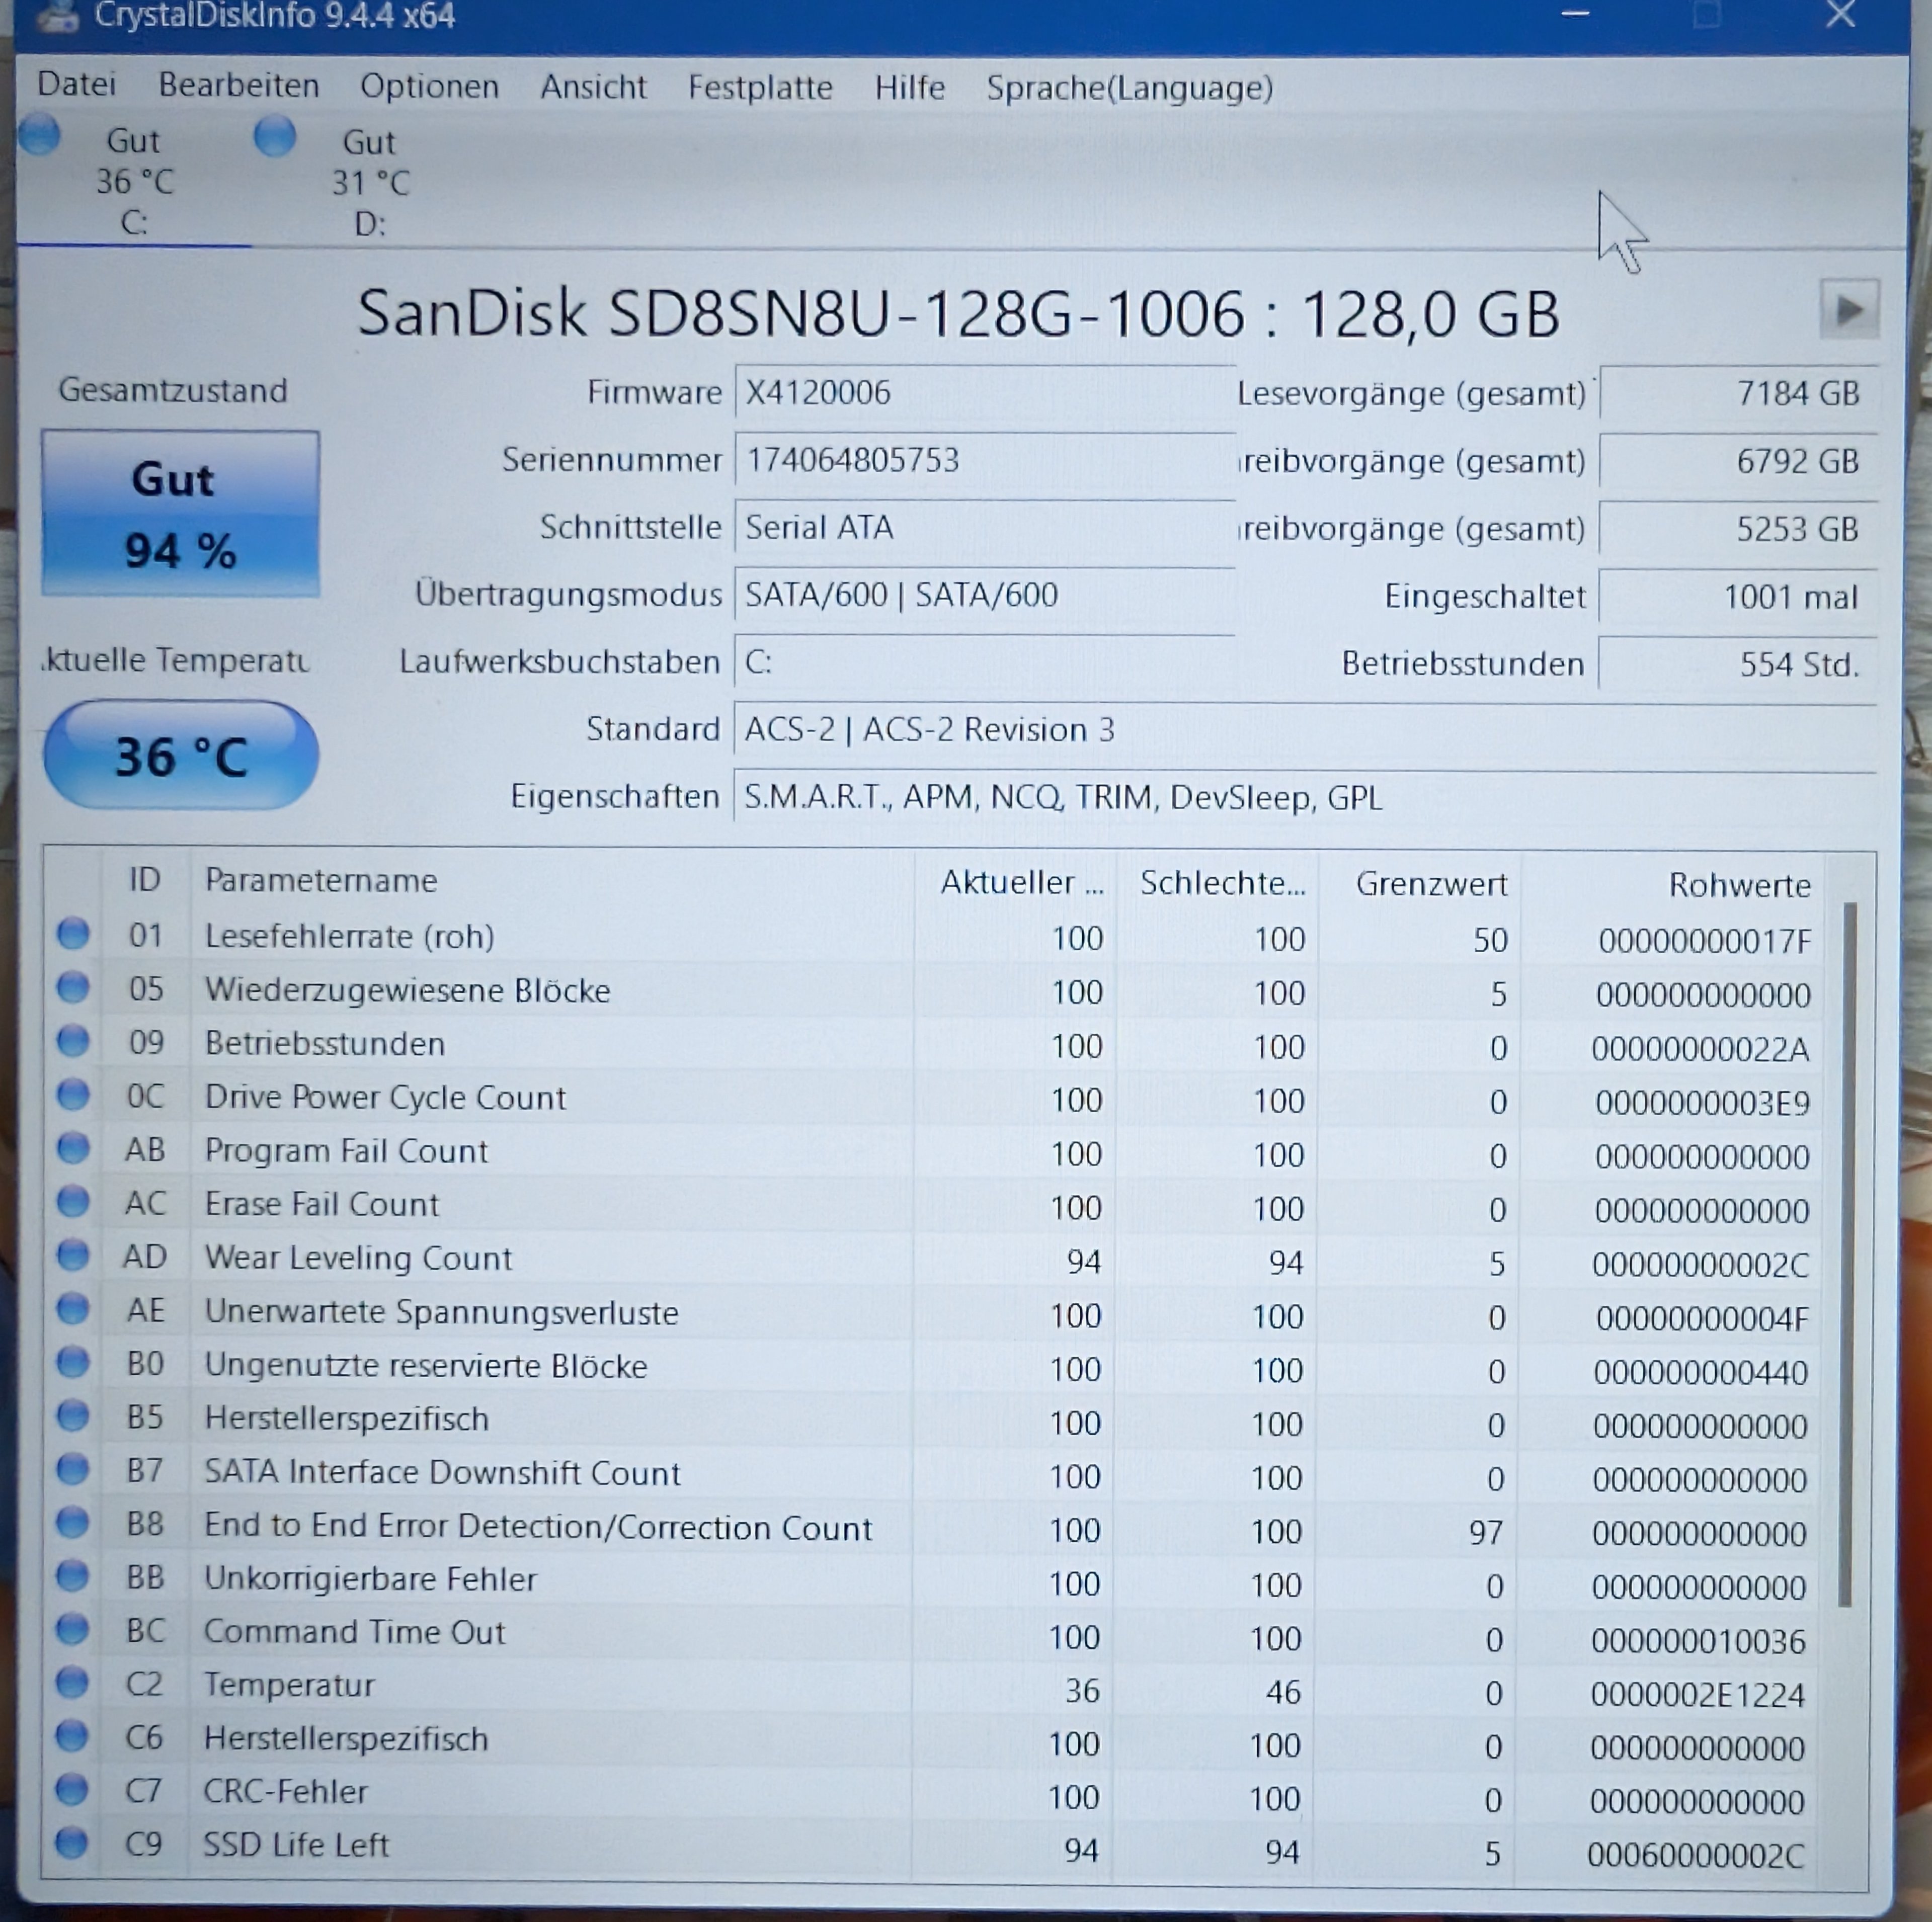This screenshot has height=1922, width=1932.
Task: Click the Gut 94 % health status button
Action: [x=181, y=514]
